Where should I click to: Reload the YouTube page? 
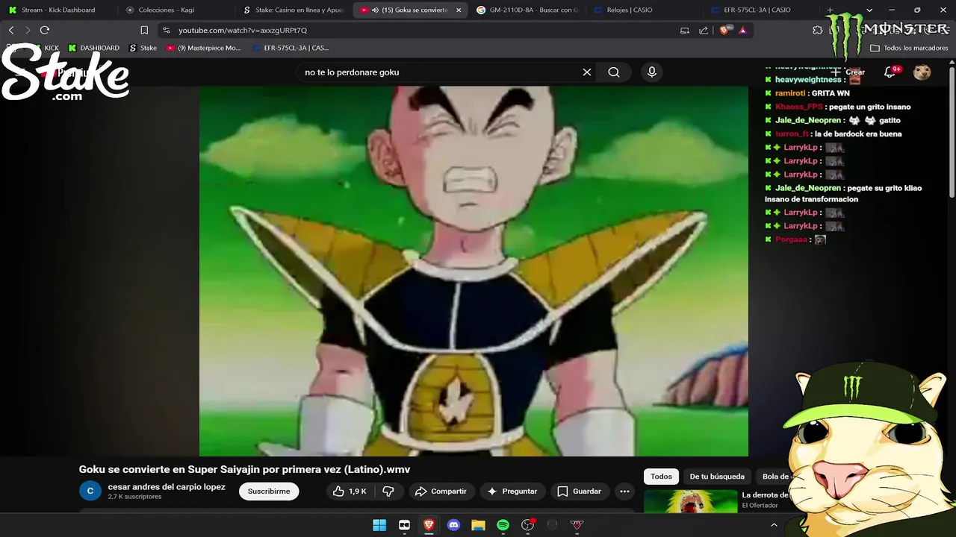(x=45, y=30)
